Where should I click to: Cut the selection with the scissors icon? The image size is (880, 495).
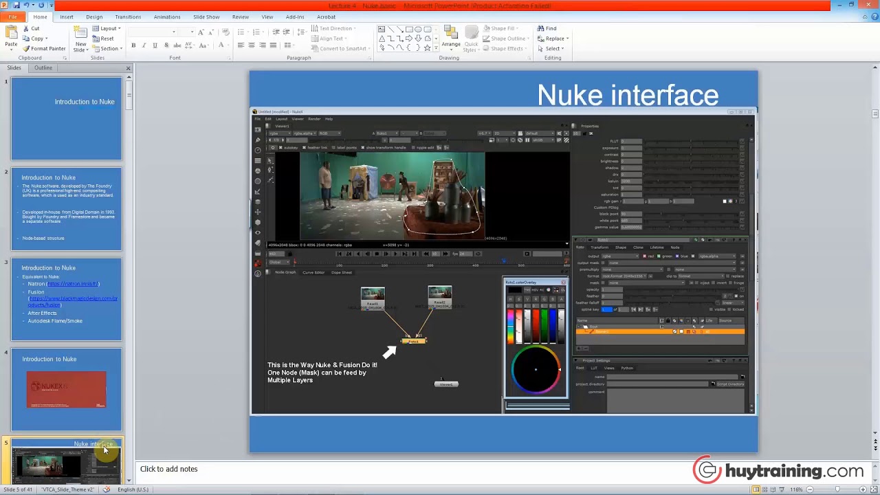(25, 29)
